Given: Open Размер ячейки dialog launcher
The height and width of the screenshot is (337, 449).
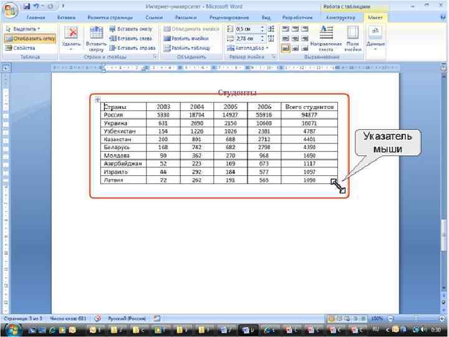Looking at the screenshot, I should pyautogui.click(x=274, y=57).
